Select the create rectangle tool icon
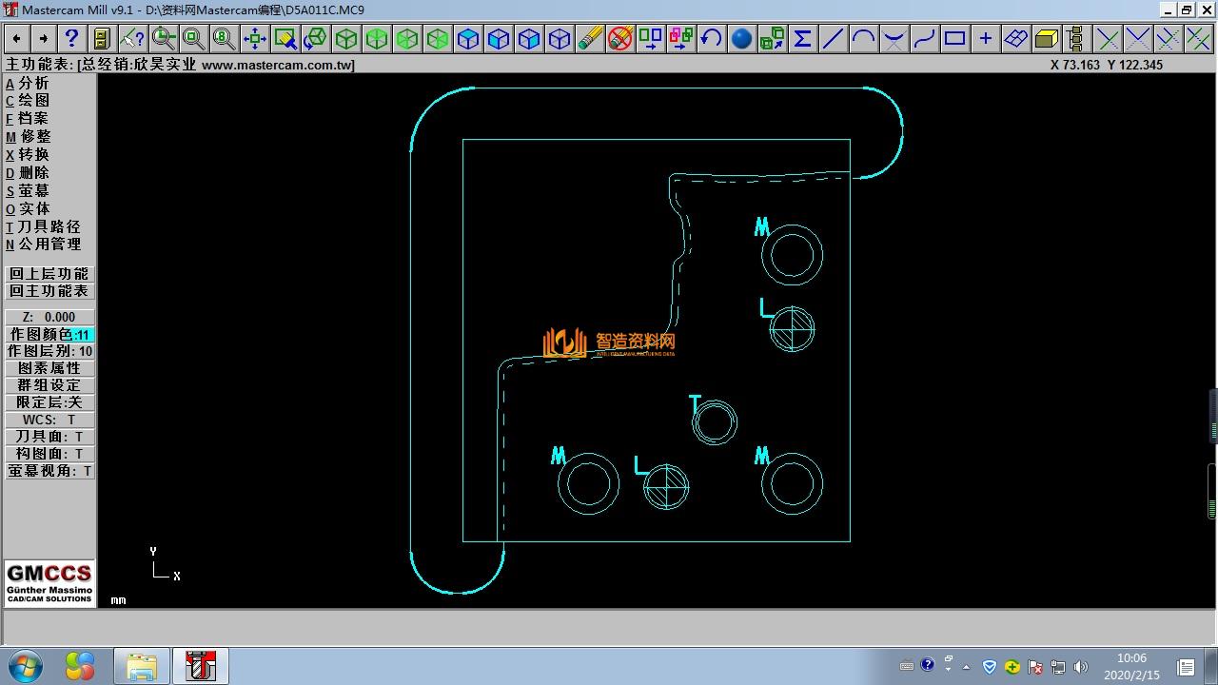Image resolution: width=1218 pixels, height=685 pixels. [x=954, y=38]
